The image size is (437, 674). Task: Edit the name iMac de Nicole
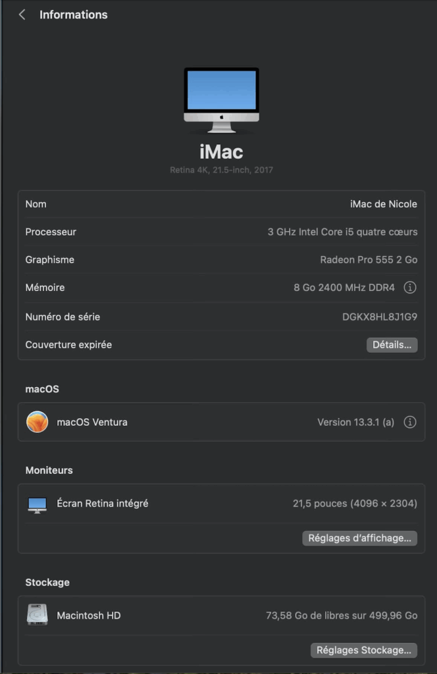[383, 204]
